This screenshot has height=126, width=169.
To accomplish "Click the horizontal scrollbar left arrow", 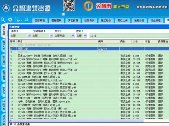I will tap(11, 121).
